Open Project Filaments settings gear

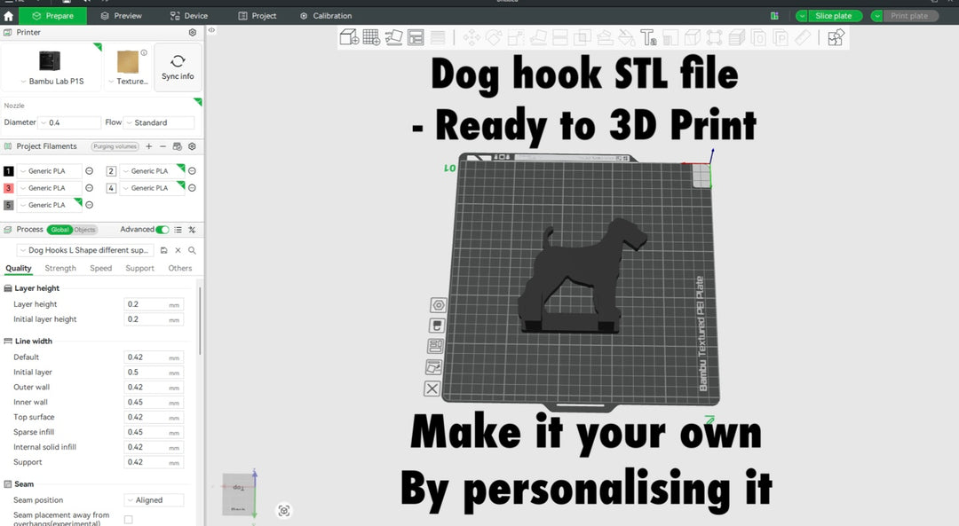192,146
